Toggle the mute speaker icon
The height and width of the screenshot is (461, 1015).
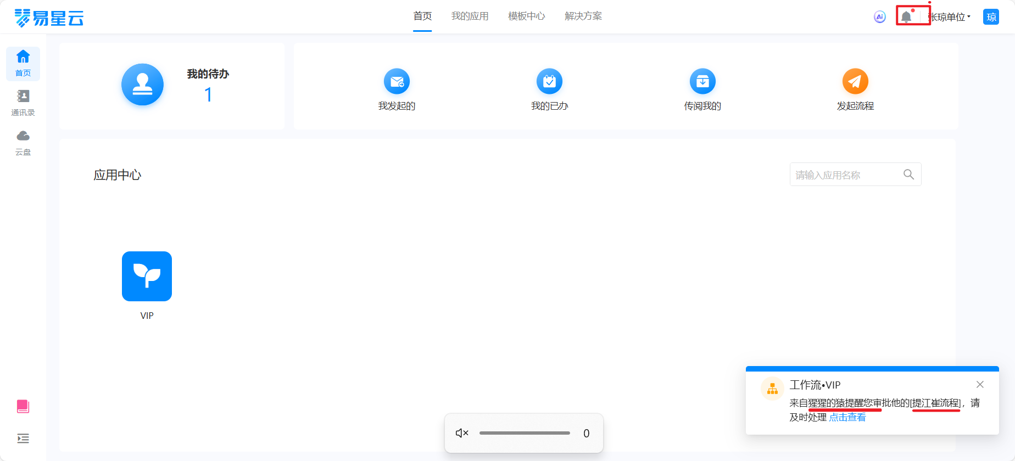point(462,433)
